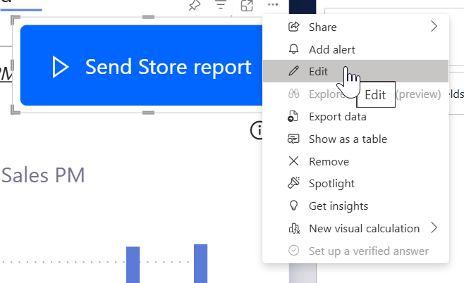Click the bell icon for Add alert
Screen dimensions: 464x283
pyautogui.click(x=294, y=49)
